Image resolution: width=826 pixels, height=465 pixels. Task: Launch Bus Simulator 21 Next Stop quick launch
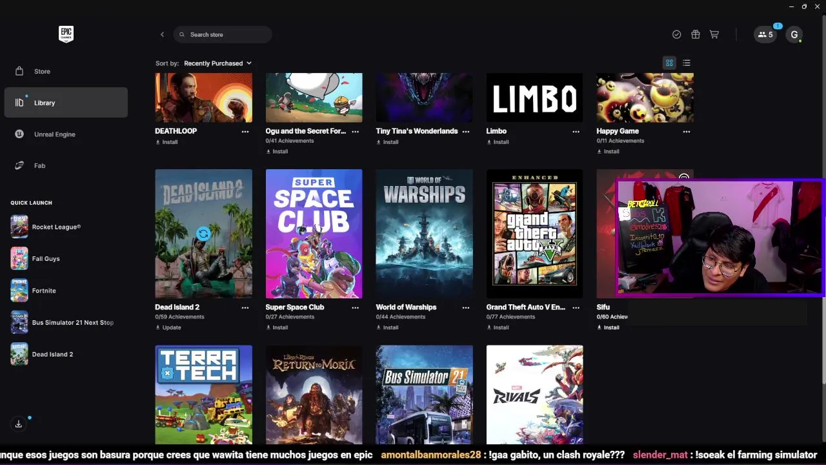(x=66, y=322)
